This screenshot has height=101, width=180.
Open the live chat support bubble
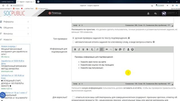[3, 95]
